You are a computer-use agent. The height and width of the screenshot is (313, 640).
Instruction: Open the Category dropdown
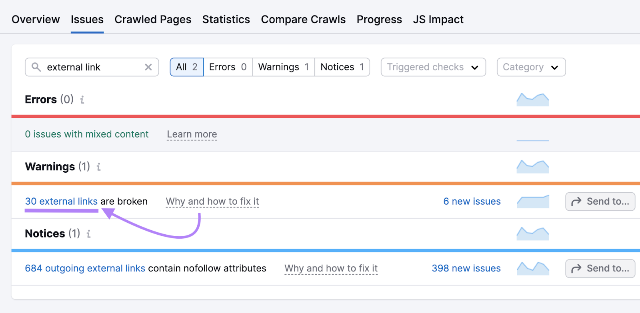click(x=531, y=67)
